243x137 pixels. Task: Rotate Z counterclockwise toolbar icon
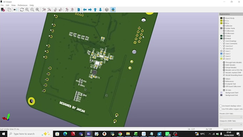[72, 10]
